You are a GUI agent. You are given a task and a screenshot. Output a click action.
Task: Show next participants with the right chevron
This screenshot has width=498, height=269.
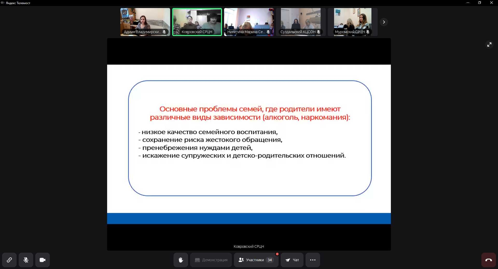pos(384,22)
